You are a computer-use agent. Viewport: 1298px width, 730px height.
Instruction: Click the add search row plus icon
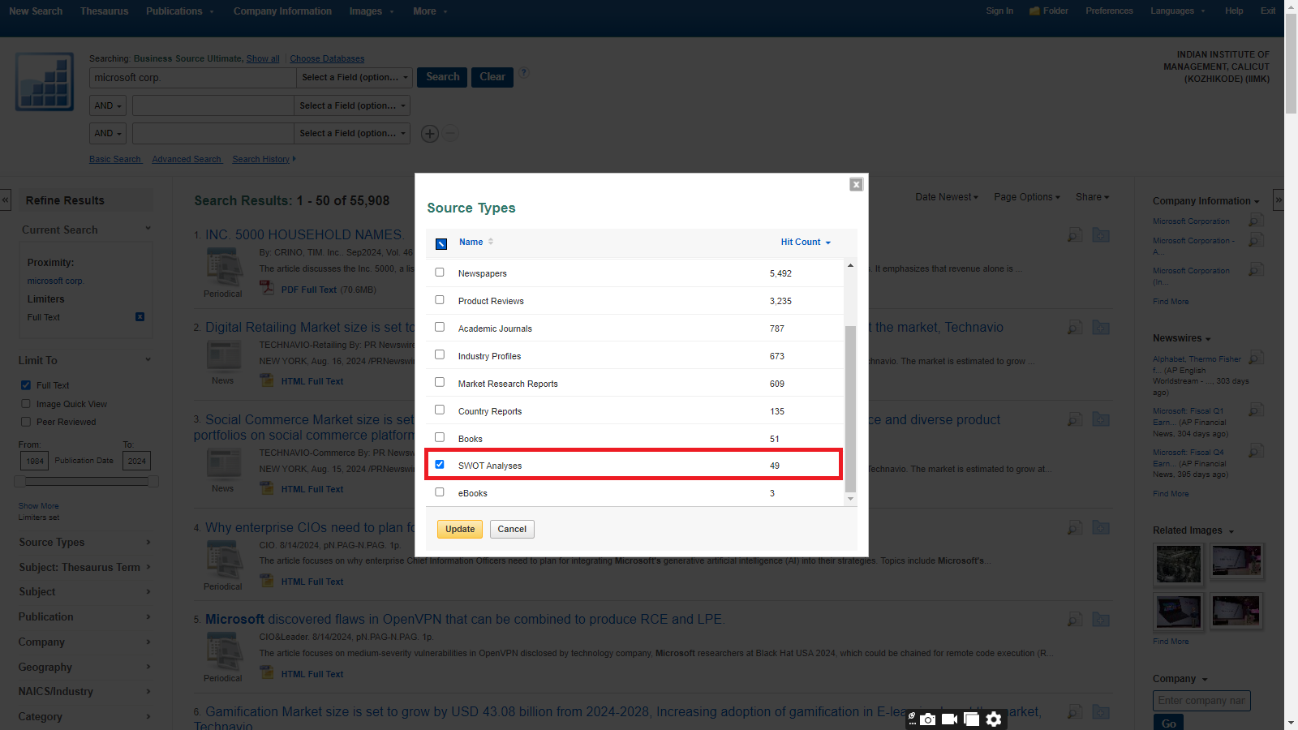(430, 134)
